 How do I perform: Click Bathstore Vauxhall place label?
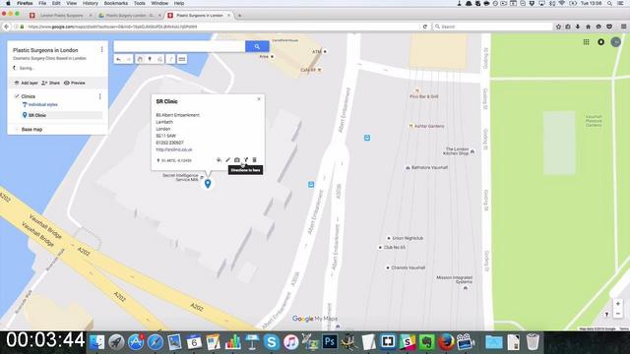[429, 167]
